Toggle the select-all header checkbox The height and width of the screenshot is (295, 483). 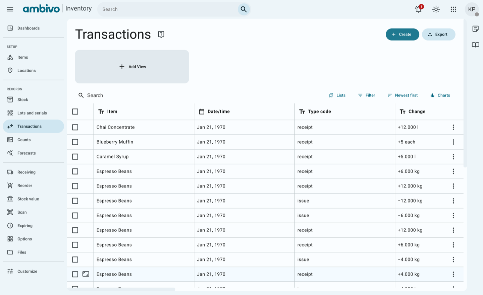(75, 112)
